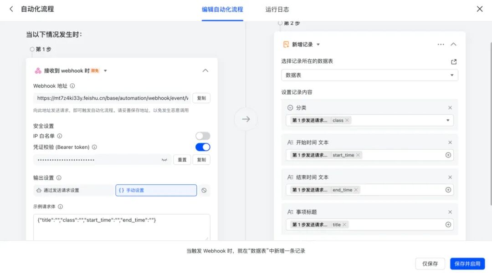Add a variable to 结束时间 文本 field

[x=448, y=190]
